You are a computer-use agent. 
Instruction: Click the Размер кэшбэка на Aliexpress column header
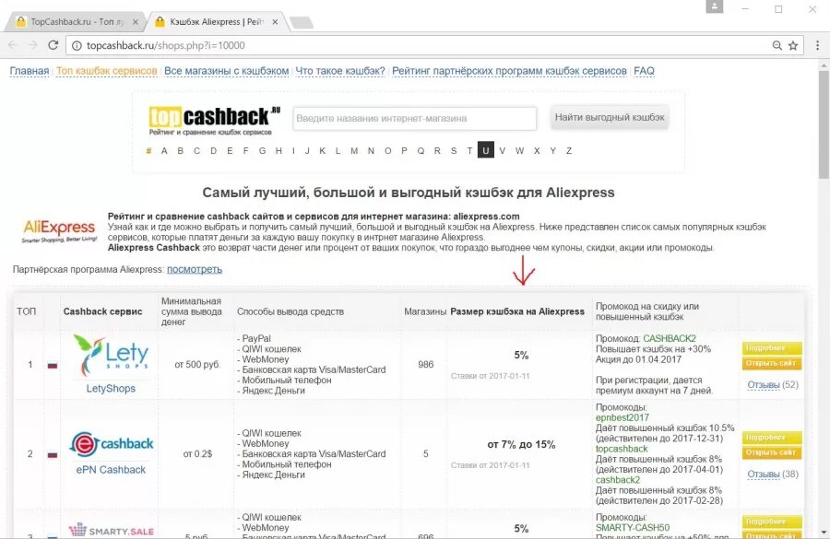point(517,311)
